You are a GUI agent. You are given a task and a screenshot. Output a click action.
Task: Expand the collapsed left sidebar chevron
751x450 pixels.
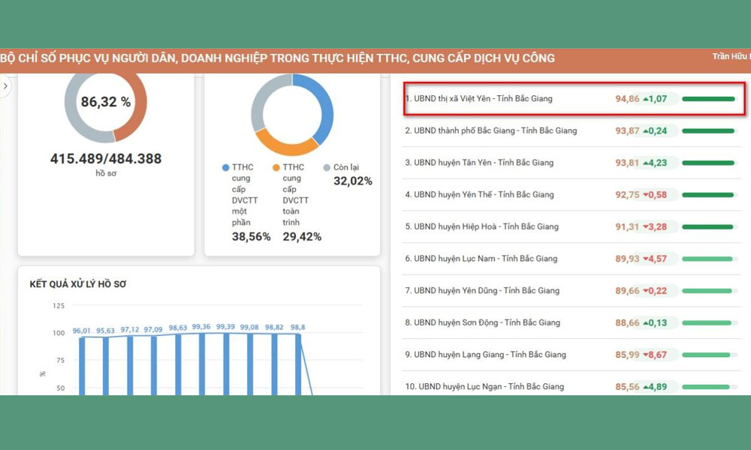(5, 86)
